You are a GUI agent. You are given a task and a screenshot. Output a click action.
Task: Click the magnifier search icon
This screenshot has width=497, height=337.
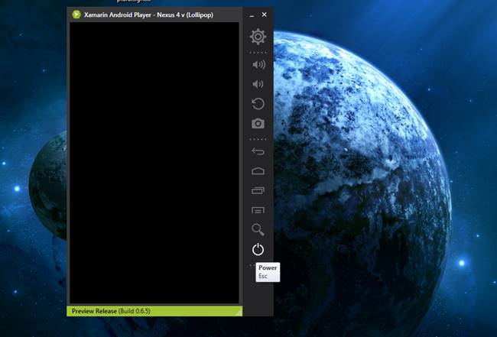[x=258, y=229]
